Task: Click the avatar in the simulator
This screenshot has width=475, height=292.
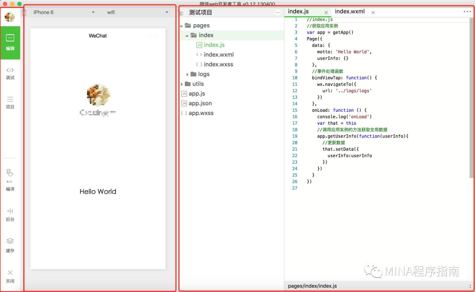Action: [98, 95]
